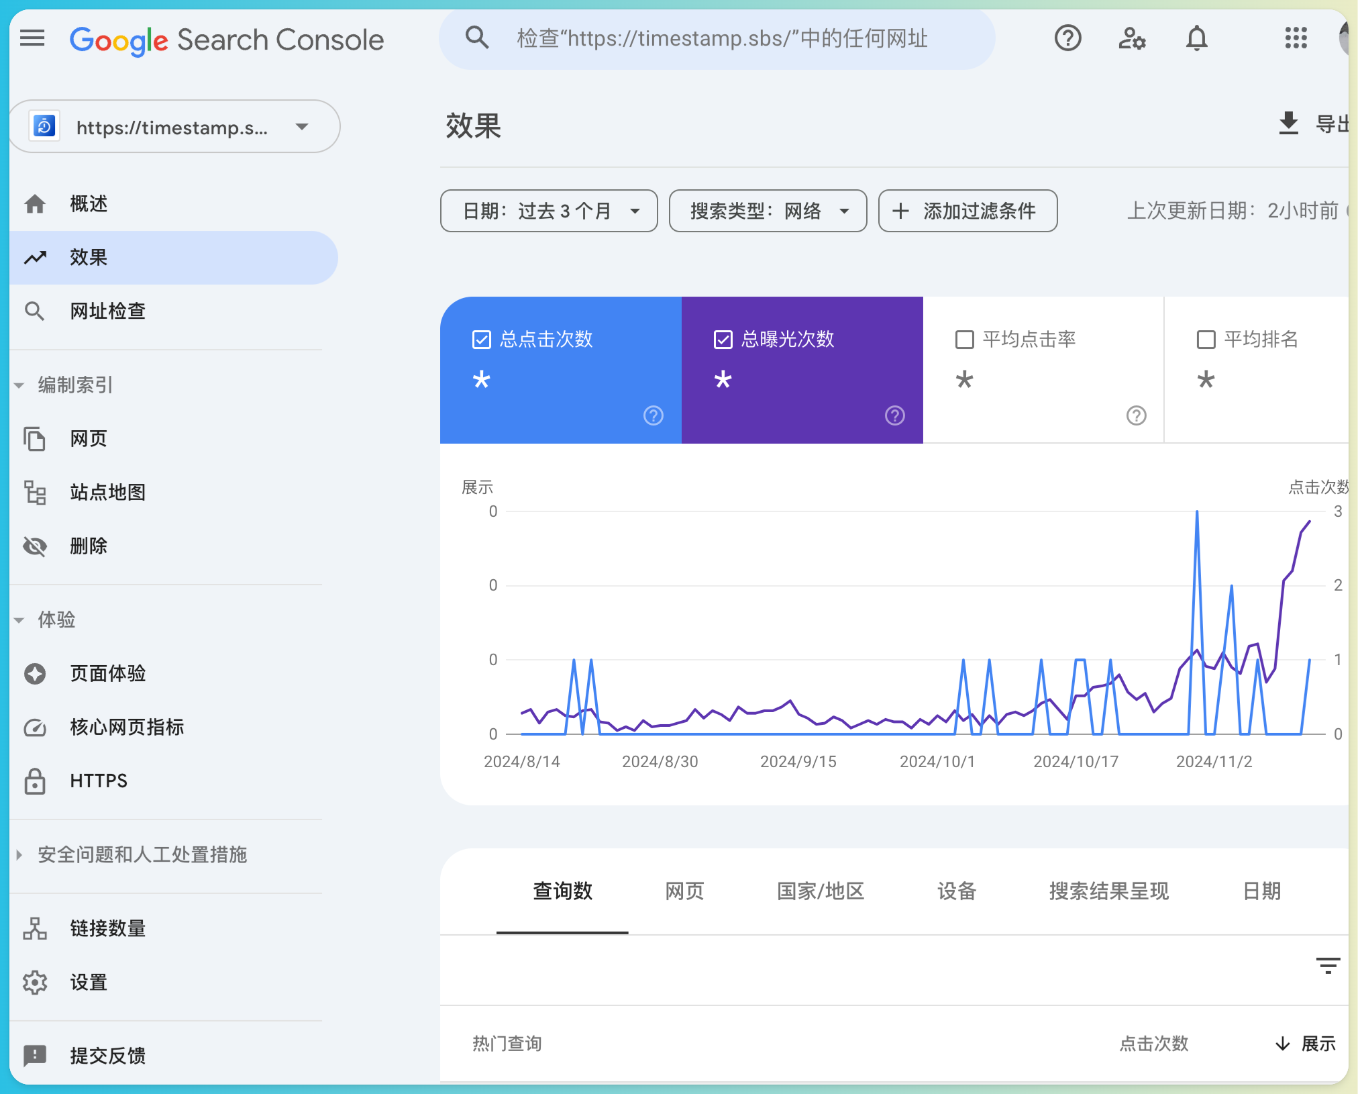Click the 2024/10/17 chart date label
1358x1094 pixels.
1076,762
